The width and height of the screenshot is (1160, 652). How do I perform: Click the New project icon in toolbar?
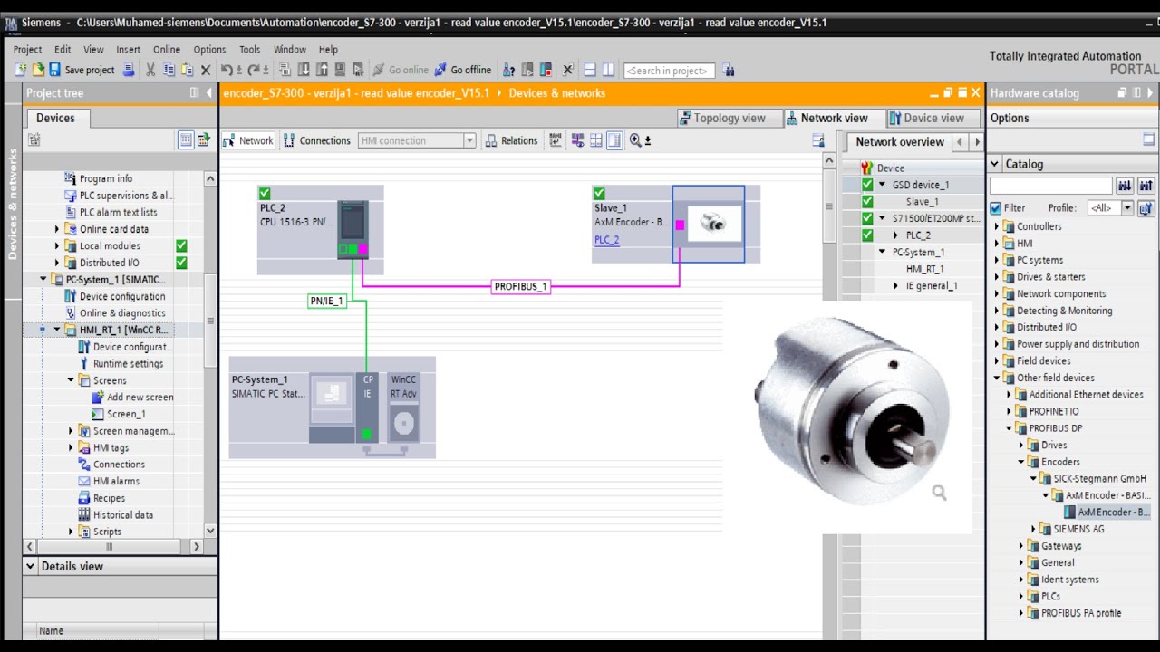click(x=21, y=70)
